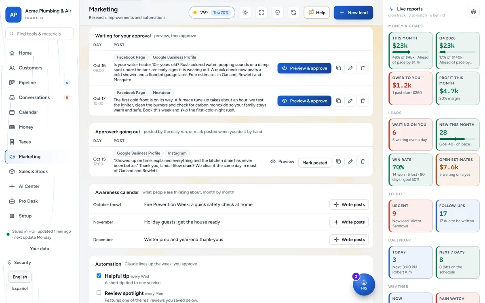Open the Win Rate 70% report card
This screenshot has width=485, height=303.
[410, 170]
